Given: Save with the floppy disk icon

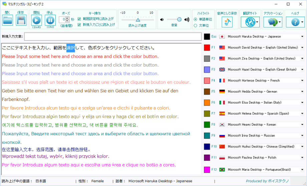Looking at the screenshot, I should [21, 20].
